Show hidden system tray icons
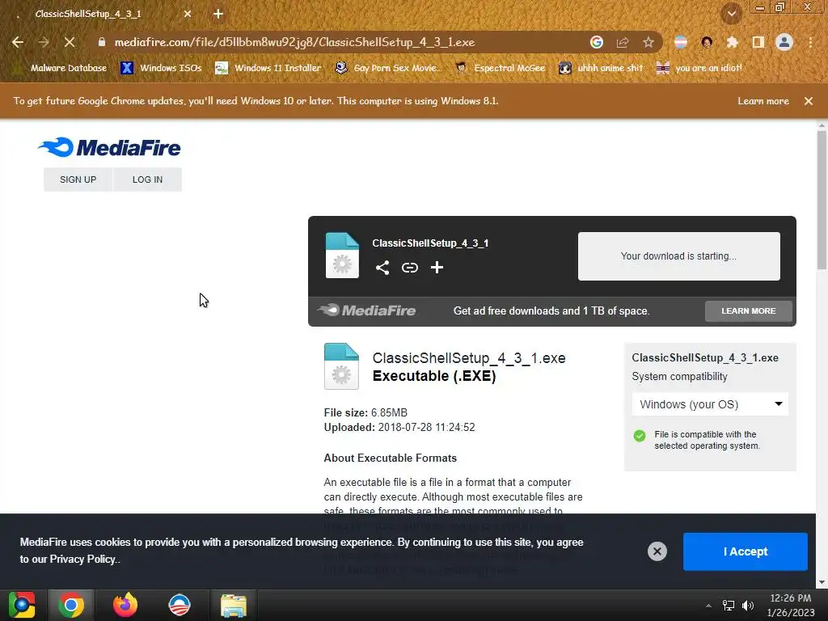828x621 pixels. pos(708,606)
